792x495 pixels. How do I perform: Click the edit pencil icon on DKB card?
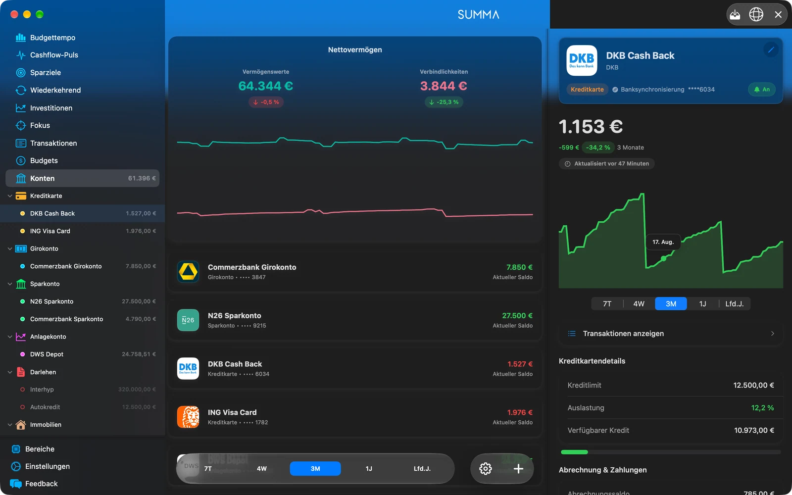771,49
